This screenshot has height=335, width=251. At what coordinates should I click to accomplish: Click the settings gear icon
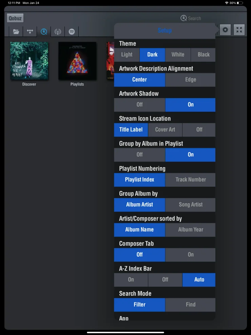(225, 30)
